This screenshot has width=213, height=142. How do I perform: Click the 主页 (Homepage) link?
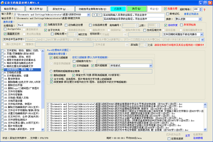[188, 135]
